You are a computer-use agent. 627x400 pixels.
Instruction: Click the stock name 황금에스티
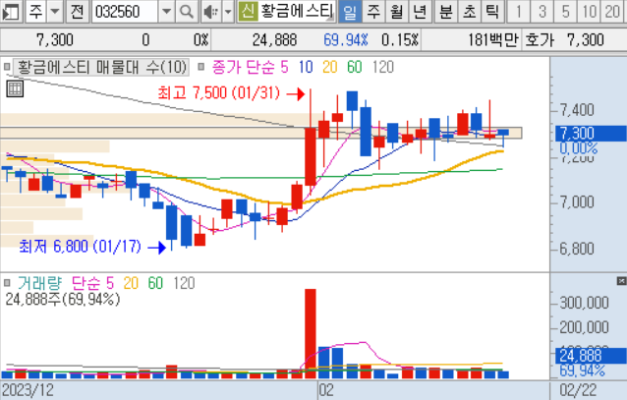coord(297,12)
